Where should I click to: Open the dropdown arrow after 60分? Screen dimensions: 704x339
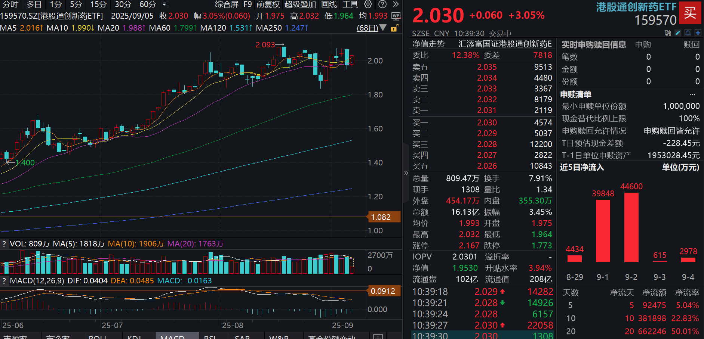click(163, 5)
